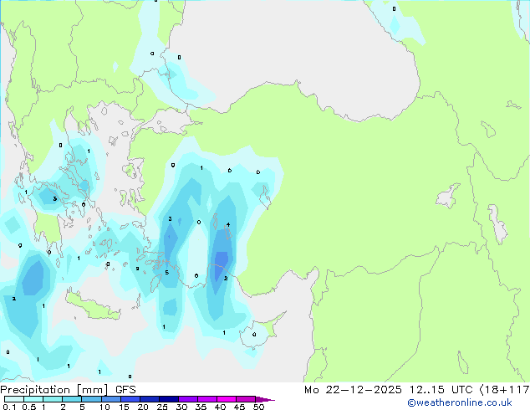Select the 15–20 mm legend swatch
Screen dimensions: 530x410
pyautogui.click(x=130, y=399)
